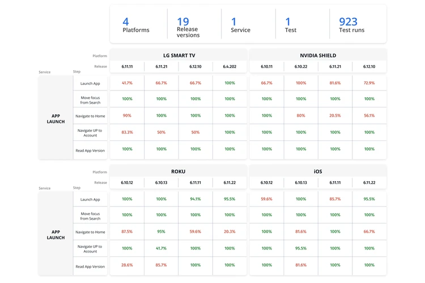
Task: Click iOS 6.10.13 Navigate to Home 81.6% cell
Action: coord(301,231)
